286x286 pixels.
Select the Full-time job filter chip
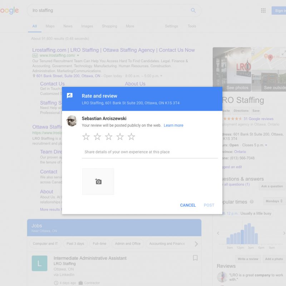99,244
